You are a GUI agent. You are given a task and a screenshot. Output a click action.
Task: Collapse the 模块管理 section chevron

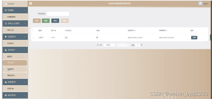point(25,95)
